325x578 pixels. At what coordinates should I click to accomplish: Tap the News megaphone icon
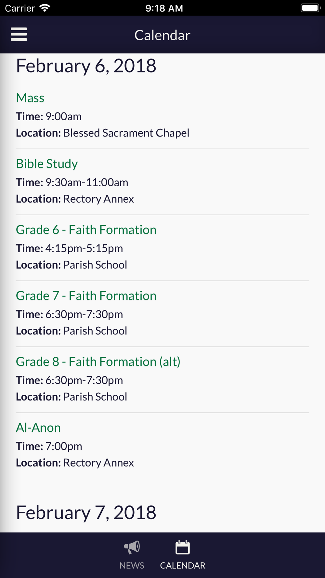(x=132, y=547)
